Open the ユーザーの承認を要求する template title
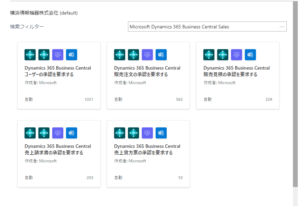Viewport: 304px width, 206px height. (x=58, y=71)
